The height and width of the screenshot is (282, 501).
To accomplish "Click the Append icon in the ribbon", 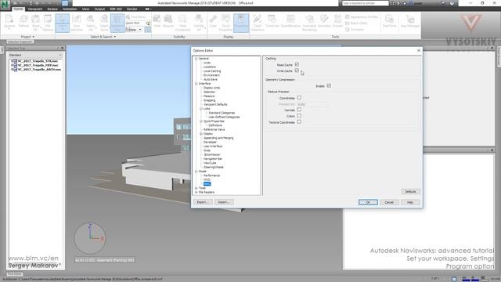I will click(x=9, y=22).
